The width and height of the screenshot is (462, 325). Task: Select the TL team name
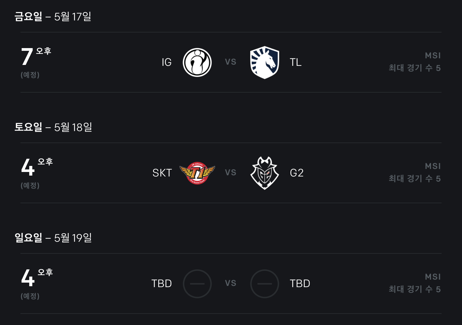point(296,62)
